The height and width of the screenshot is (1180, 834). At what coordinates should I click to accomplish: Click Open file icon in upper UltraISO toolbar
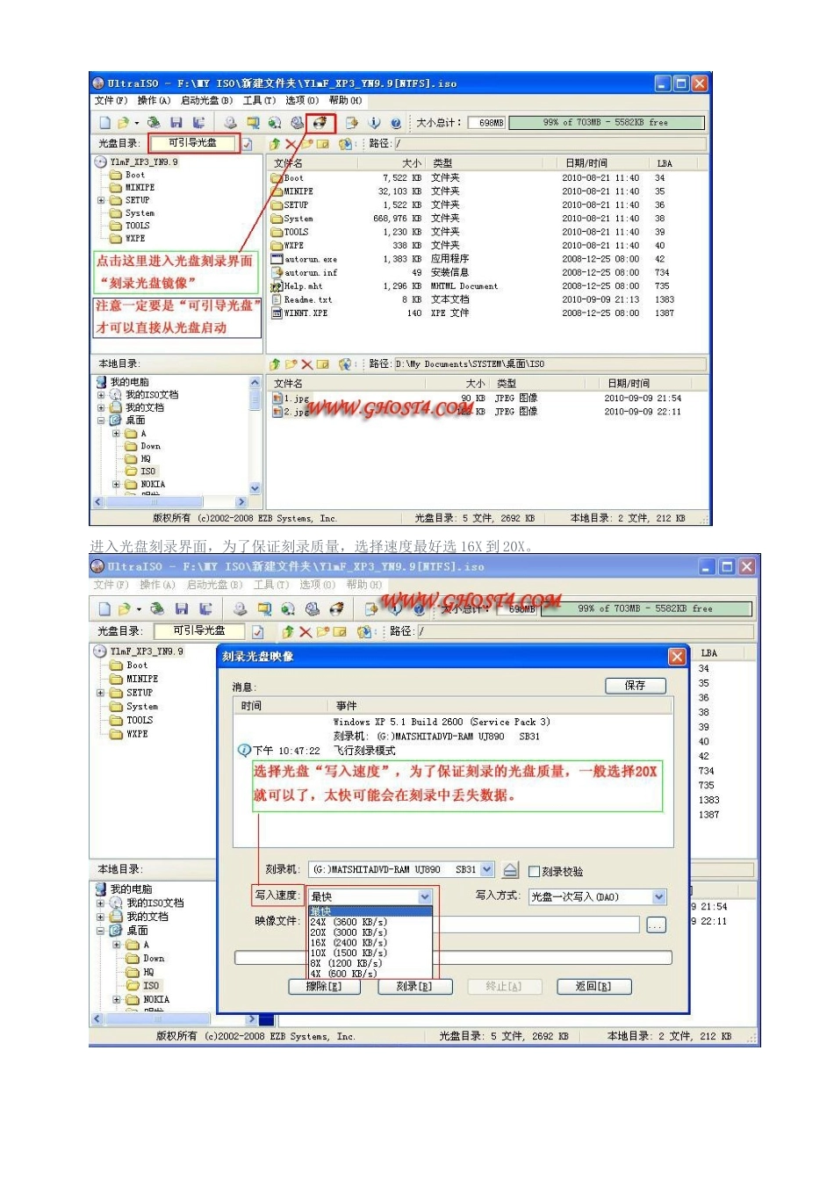123,123
